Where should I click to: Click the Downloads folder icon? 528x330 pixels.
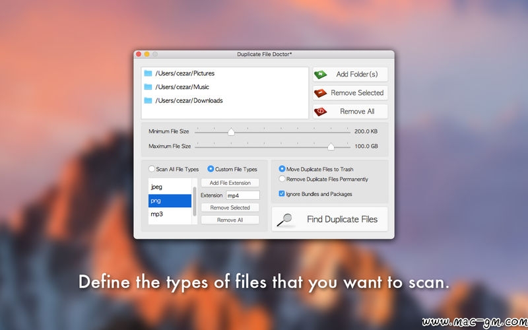148,100
